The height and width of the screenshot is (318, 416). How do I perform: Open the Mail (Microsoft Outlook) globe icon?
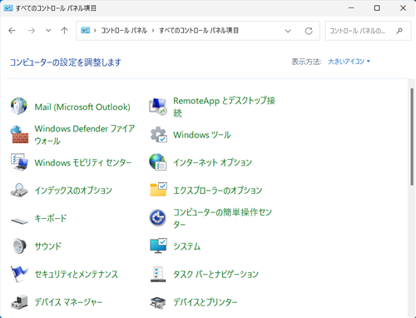(x=19, y=106)
